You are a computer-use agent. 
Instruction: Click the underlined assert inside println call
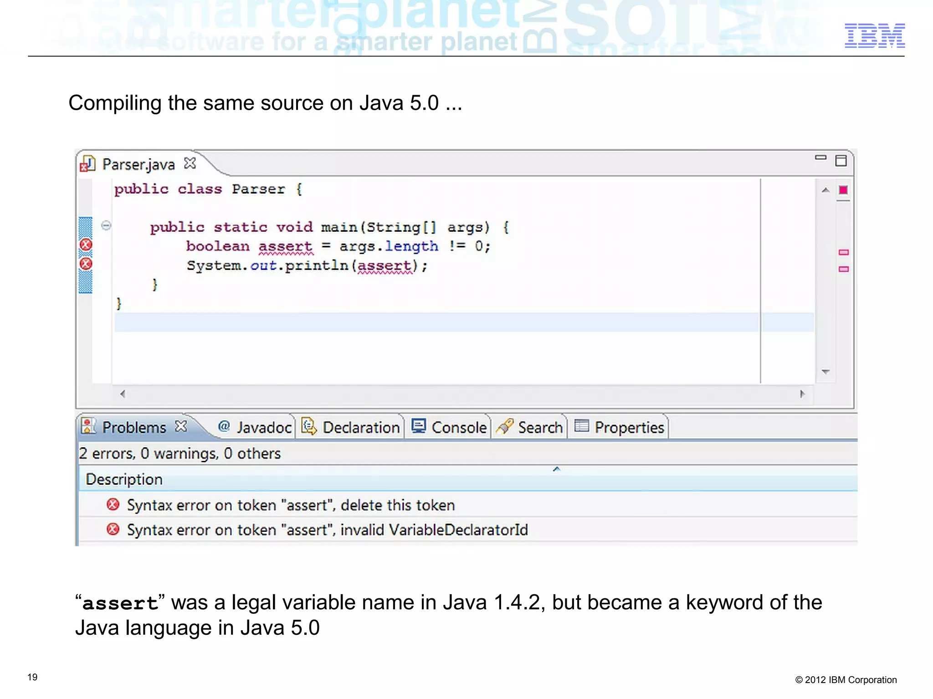coord(384,265)
